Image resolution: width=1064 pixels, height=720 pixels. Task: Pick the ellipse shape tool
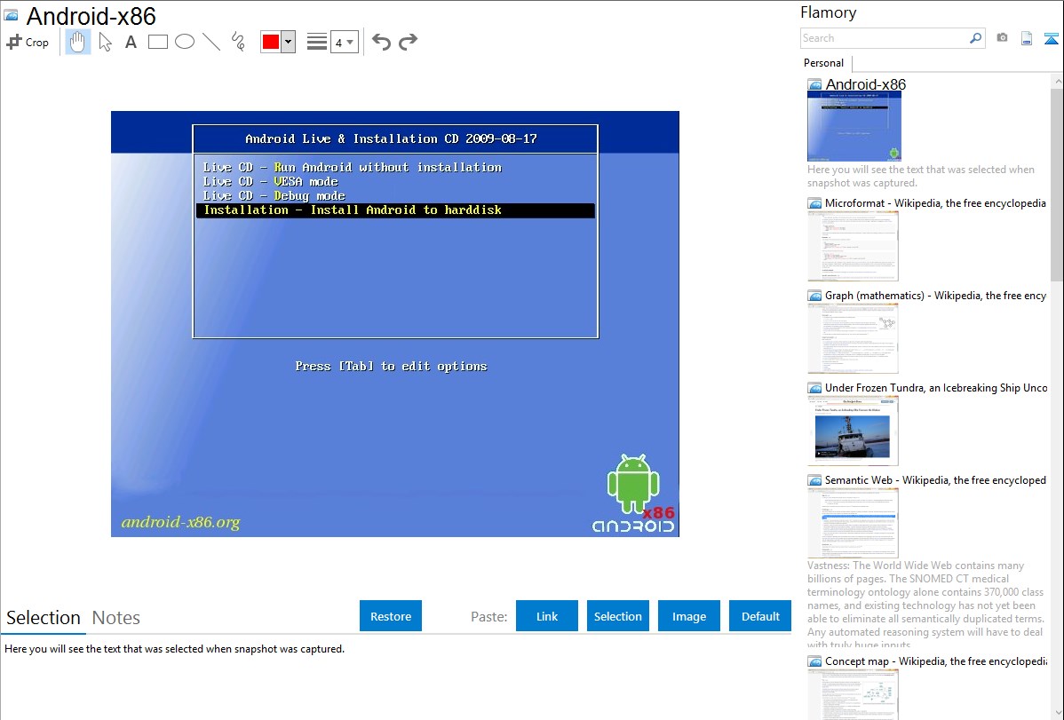pos(185,42)
